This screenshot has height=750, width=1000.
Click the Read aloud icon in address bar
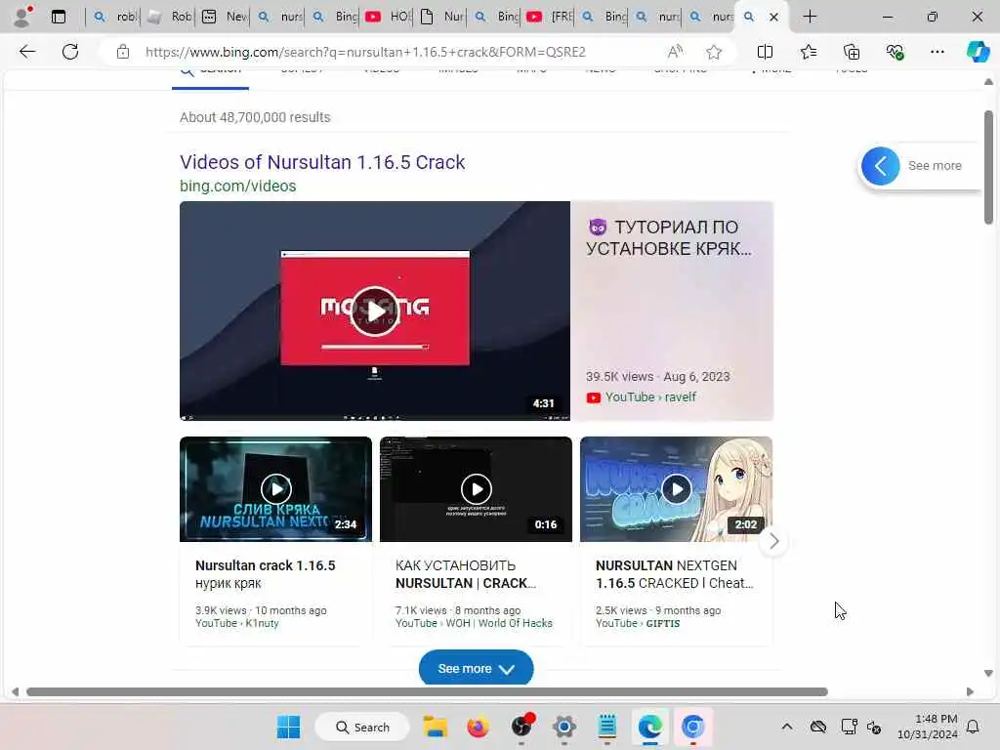pyautogui.click(x=675, y=52)
